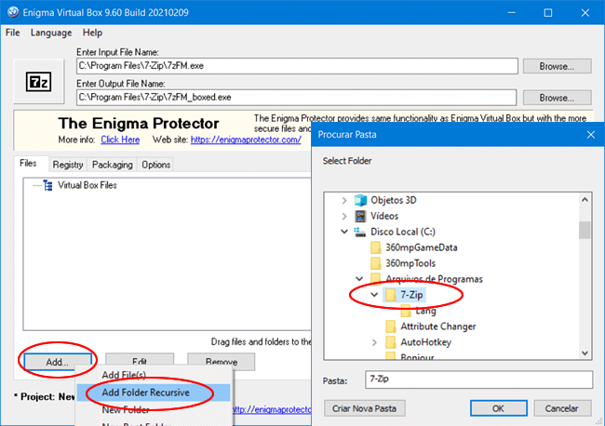Open the enigmaprotector.com website link

pos(246,140)
